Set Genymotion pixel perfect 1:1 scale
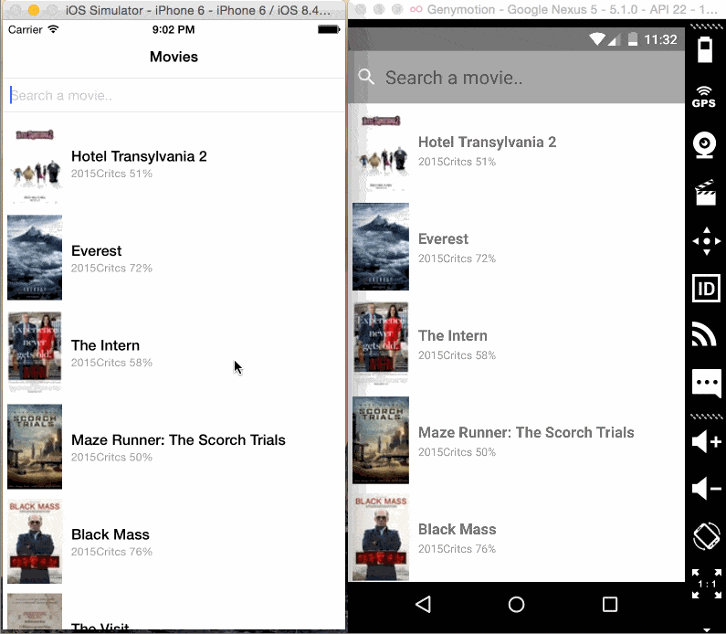 click(707, 584)
